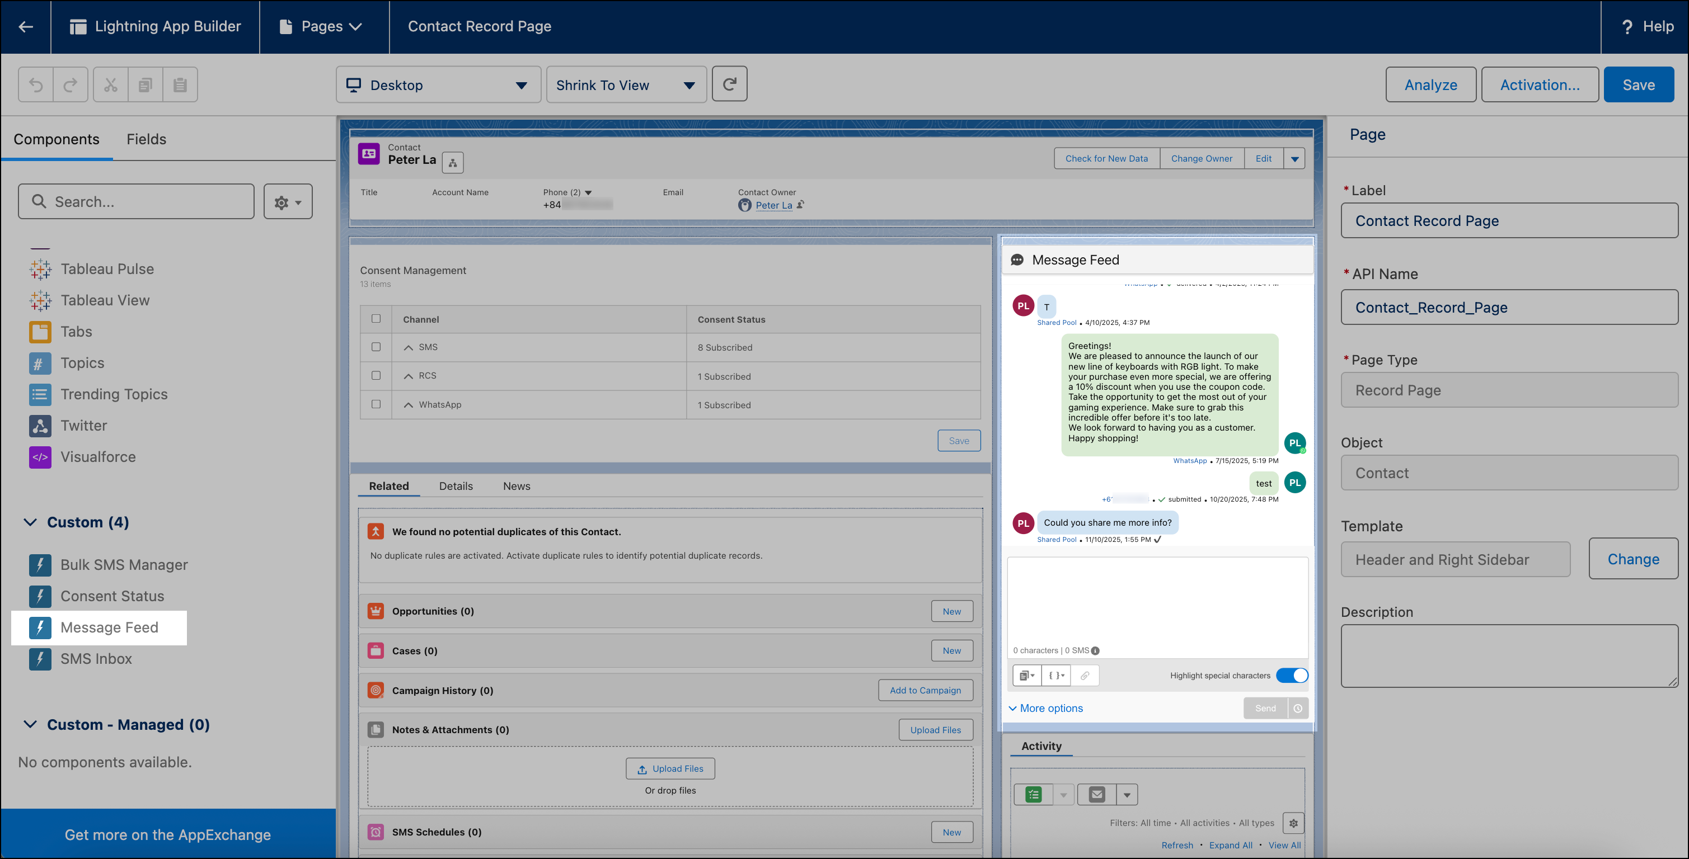Open the Details tab
1689x859 pixels.
click(x=456, y=486)
